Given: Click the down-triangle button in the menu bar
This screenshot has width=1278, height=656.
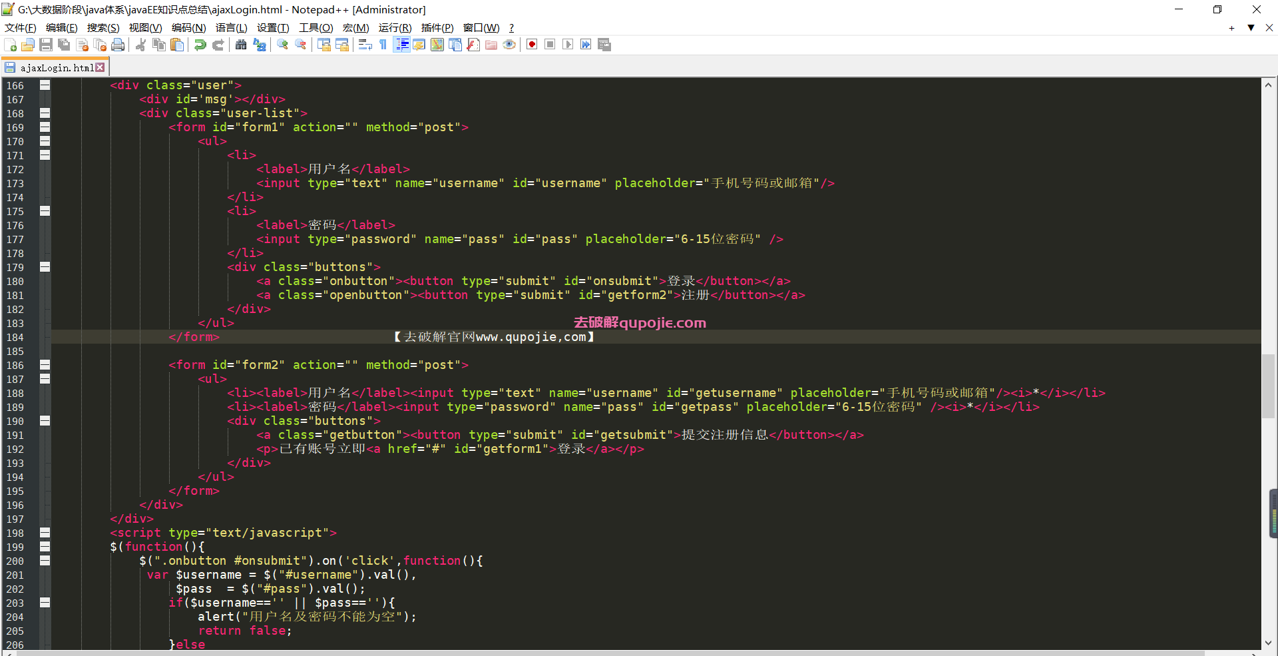Looking at the screenshot, I should click(x=1251, y=28).
